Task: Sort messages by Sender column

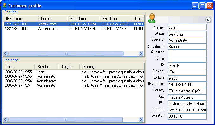Action: point(46,67)
